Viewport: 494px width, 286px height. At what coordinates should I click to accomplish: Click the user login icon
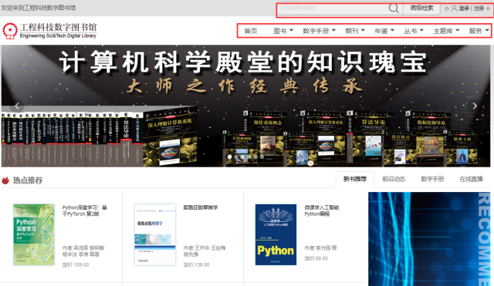coord(454,8)
